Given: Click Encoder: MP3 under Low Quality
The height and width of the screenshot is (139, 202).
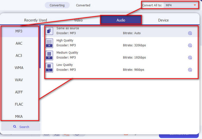Looking at the screenshot, I should tap(66, 70).
